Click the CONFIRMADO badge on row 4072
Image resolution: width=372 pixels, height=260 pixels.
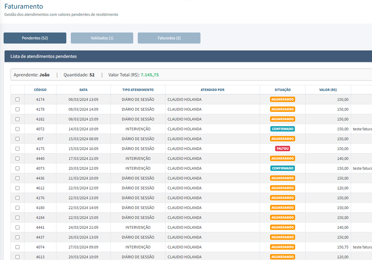coord(282,129)
